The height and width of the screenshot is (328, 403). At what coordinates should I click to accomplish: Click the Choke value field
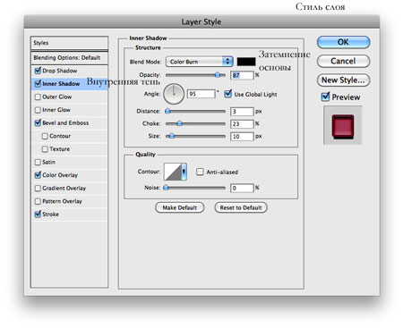coord(242,124)
